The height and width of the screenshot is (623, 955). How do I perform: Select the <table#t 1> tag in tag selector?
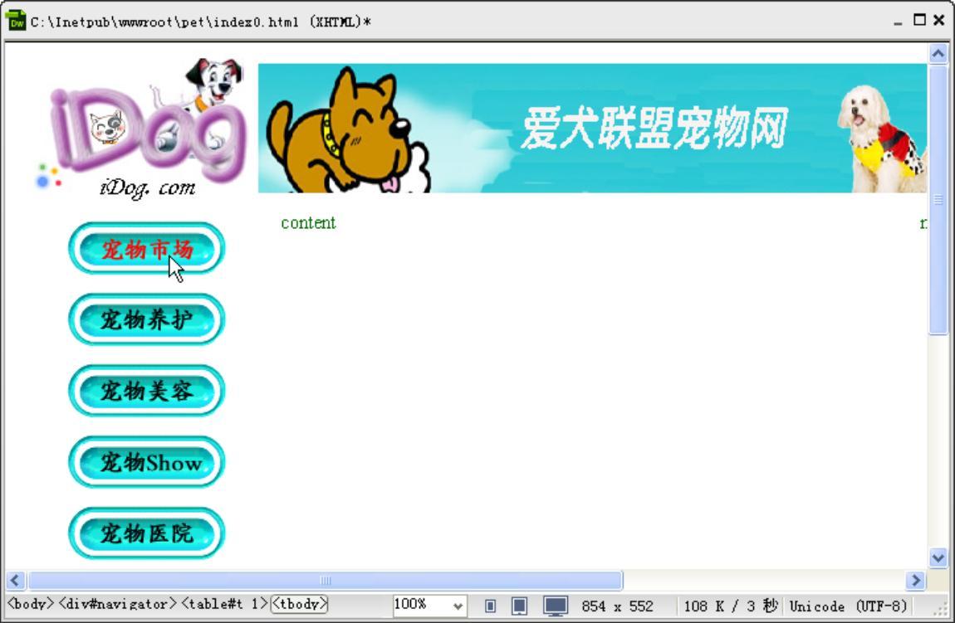pos(225,604)
